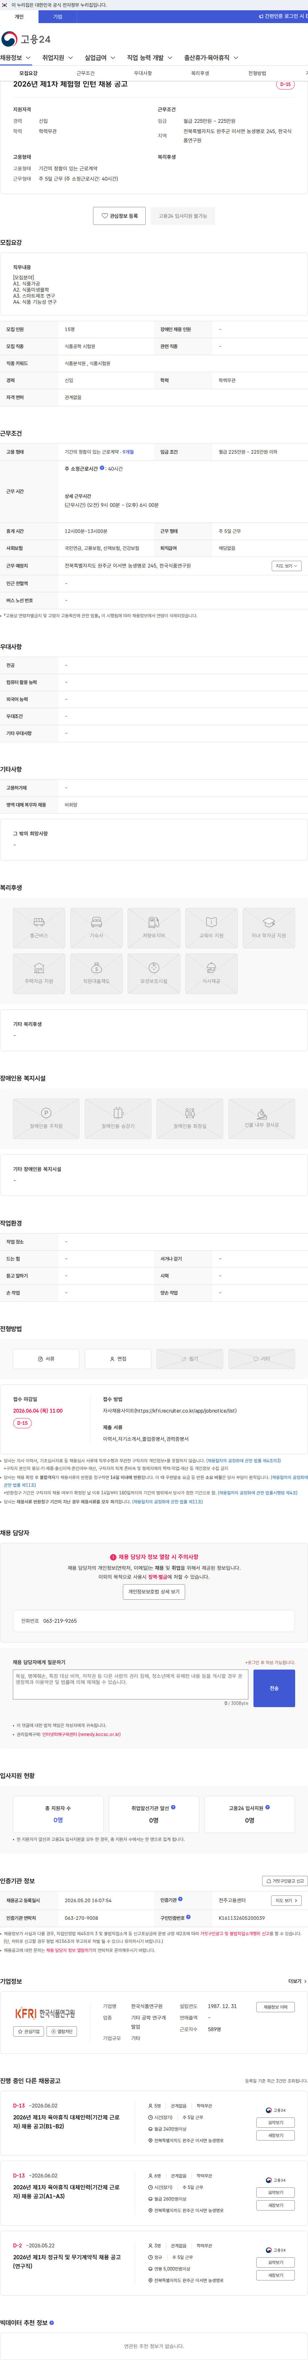
Task: Select the 우대사항 section tab
Action: [143, 73]
